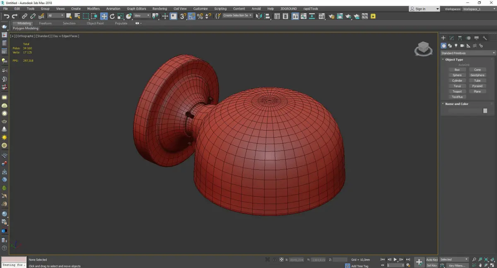
Task: Toggle the Window/Crossing selection mode
Action: click(94, 16)
